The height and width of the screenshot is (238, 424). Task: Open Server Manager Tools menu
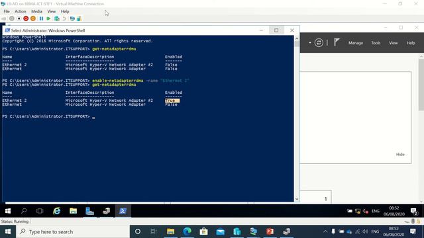pyautogui.click(x=376, y=43)
